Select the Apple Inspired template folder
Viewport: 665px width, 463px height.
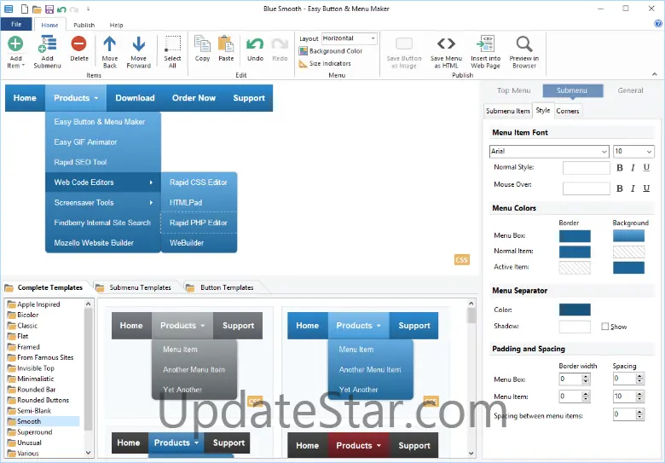click(38, 304)
